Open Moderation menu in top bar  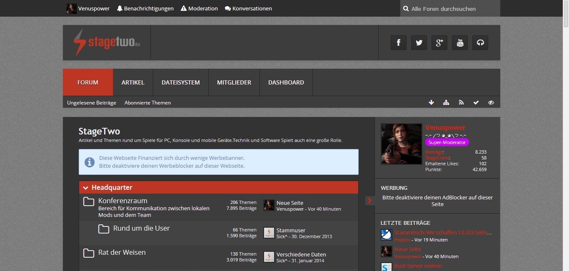point(199,8)
